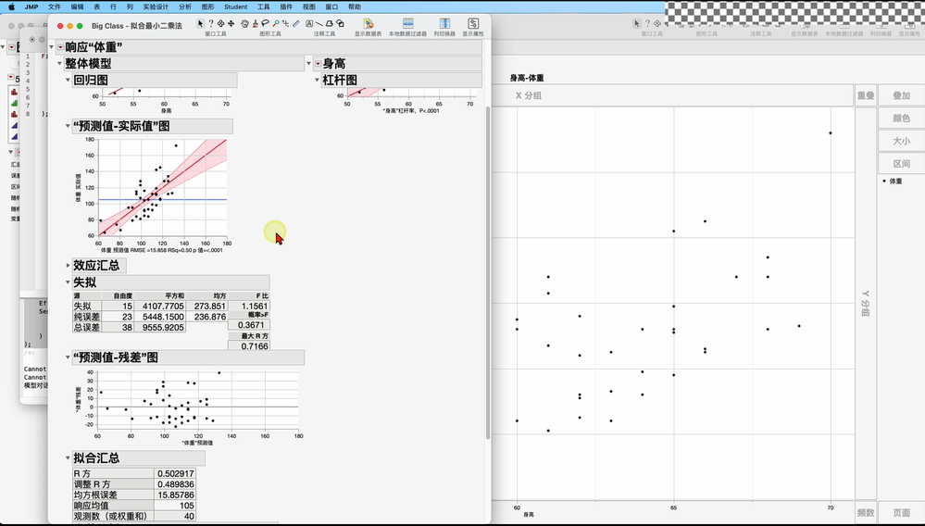Viewport: 925px width, 526px height.
Task: Click help tool in background graph window toolbar
Action: 647,23
